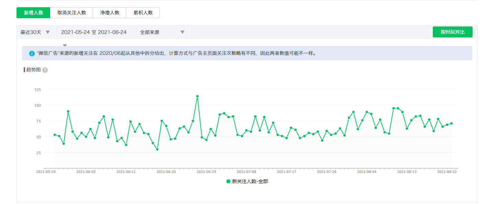Toggle the 新关注人数-全部 legend label
Screen dimensions: 486x204
coord(250,181)
